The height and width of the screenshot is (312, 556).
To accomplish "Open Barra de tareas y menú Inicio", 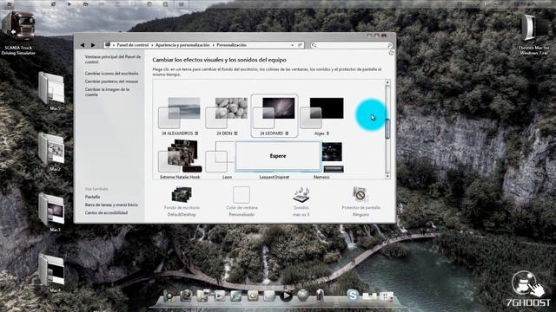I will point(111,205).
